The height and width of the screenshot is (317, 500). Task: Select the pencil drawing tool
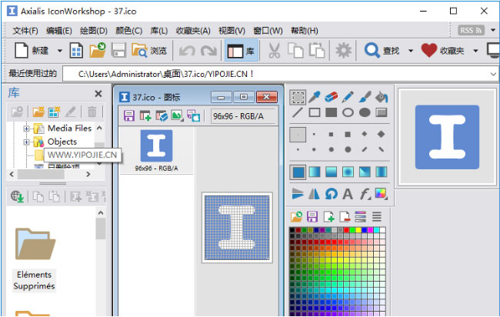348,97
